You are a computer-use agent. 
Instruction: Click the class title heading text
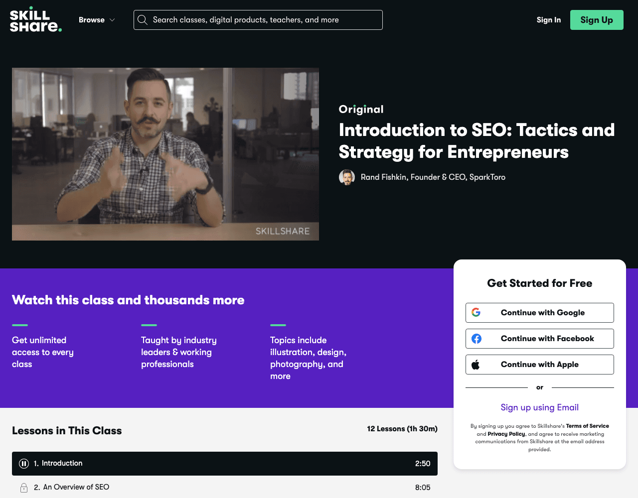coord(477,141)
